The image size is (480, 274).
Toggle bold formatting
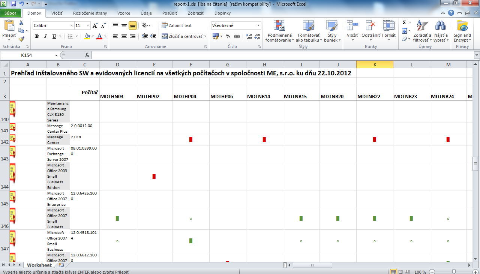pyautogui.click(x=37, y=36)
